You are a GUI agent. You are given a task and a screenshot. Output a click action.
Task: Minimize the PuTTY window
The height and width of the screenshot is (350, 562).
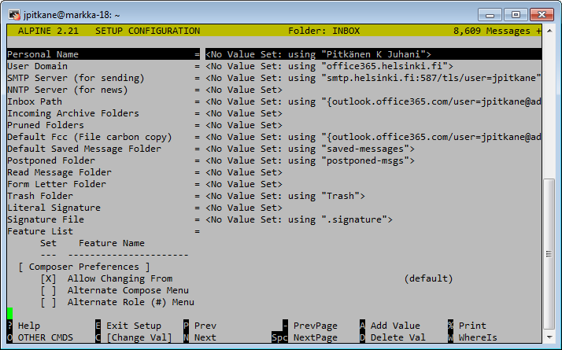pos(490,15)
